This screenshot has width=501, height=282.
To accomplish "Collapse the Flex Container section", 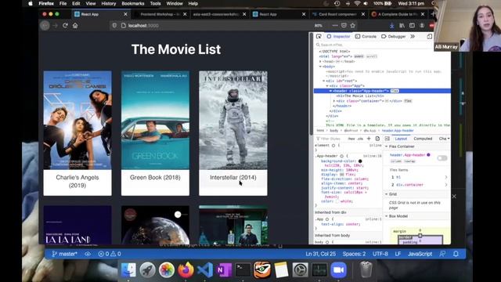I will [x=386, y=146].
